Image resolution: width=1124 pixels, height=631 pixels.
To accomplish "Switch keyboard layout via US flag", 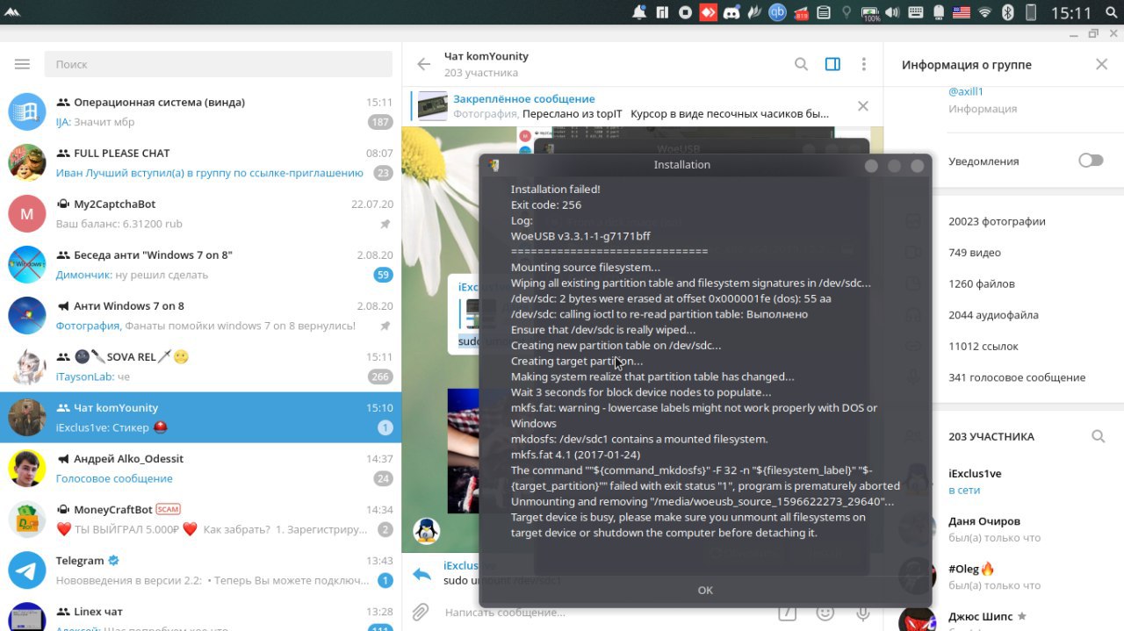I will coord(962,12).
